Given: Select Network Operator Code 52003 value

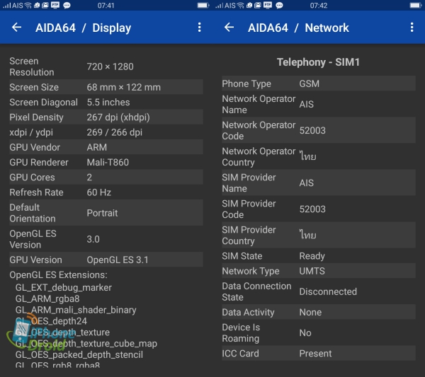Looking at the screenshot, I should [x=312, y=130].
